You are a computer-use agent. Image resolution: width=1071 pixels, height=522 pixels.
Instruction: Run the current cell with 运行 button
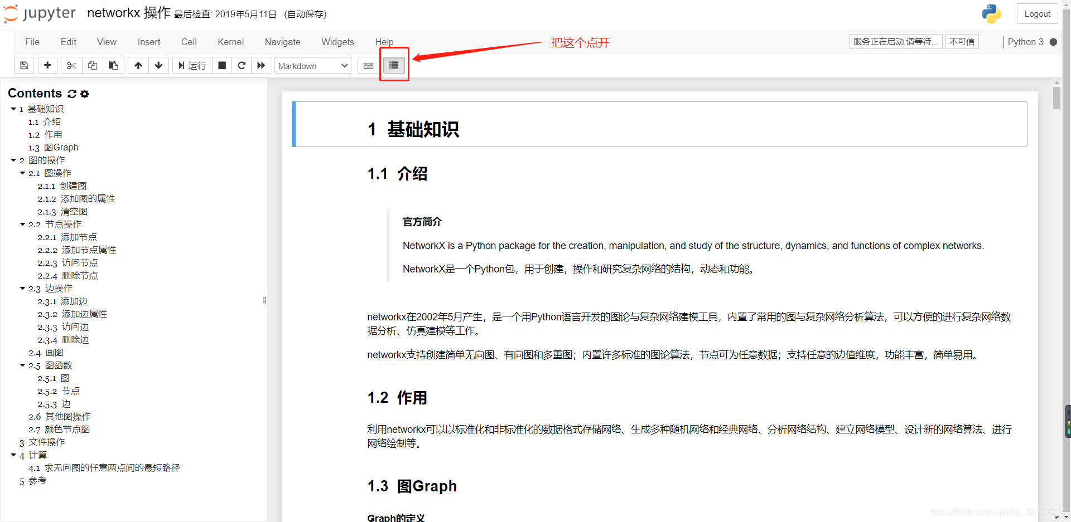pyautogui.click(x=192, y=66)
